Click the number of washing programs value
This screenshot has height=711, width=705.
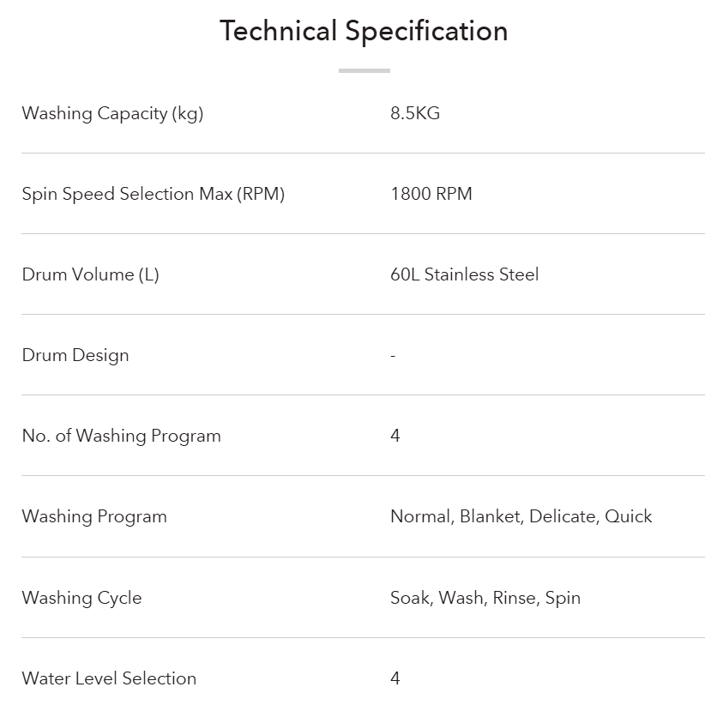point(395,436)
